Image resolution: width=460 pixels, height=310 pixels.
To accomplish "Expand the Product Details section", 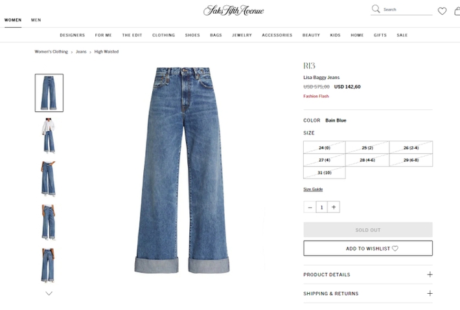I will tap(368, 274).
